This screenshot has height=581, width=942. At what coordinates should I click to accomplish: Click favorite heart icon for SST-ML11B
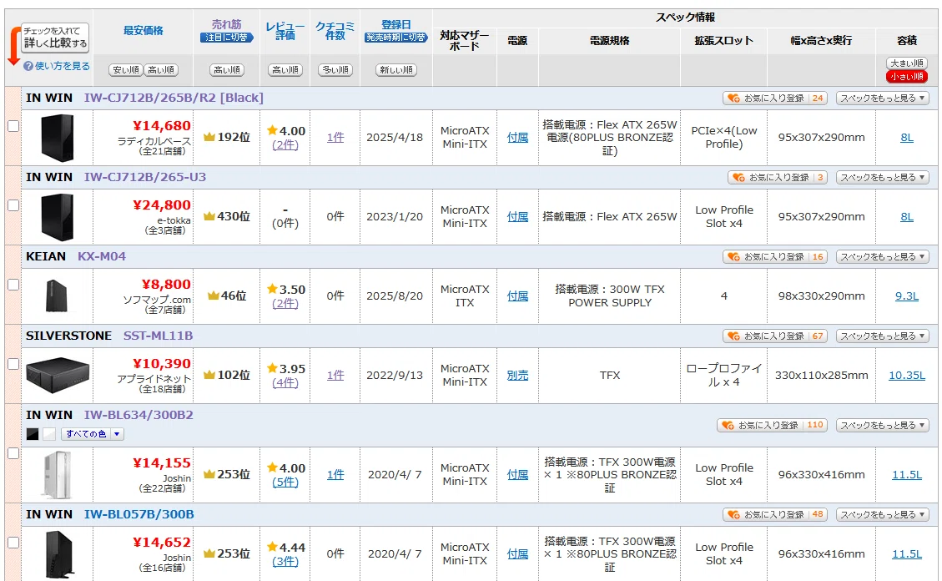pyautogui.click(x=733, y=336)
